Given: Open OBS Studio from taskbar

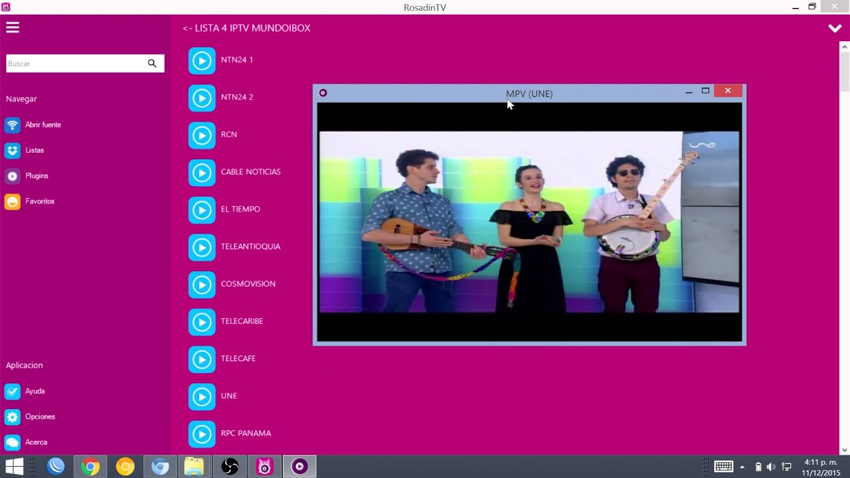Looking at the screenshot, I should [x=229, y=467].
